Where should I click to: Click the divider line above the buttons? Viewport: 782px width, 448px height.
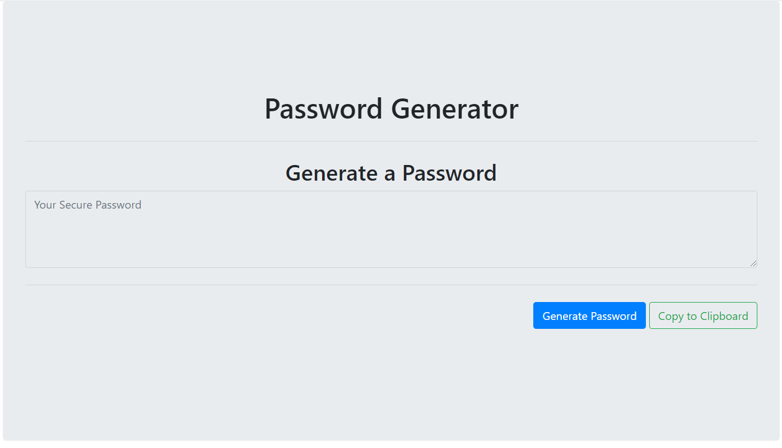pos(391,285)
